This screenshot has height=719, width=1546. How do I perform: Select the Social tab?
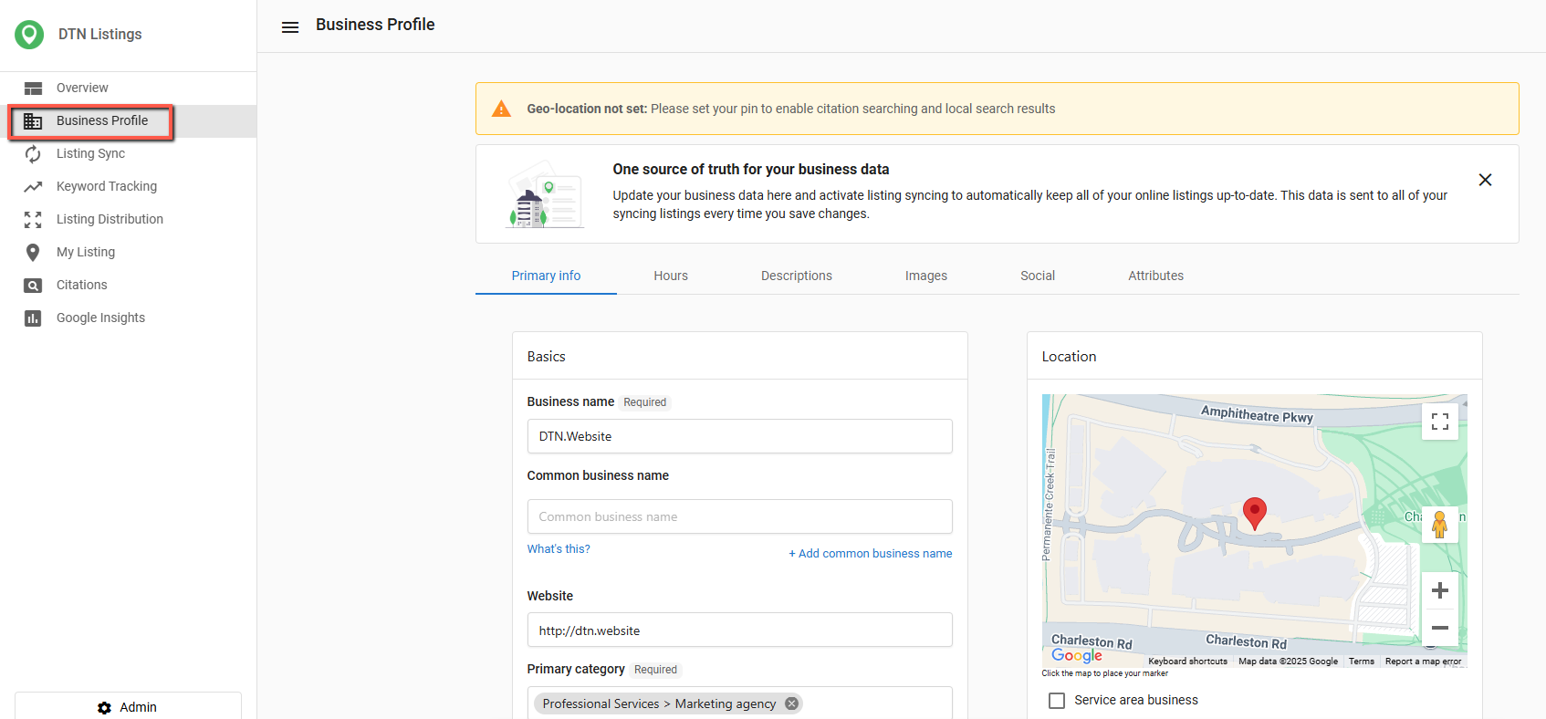pyautogui.click(x=1038, y=276)
